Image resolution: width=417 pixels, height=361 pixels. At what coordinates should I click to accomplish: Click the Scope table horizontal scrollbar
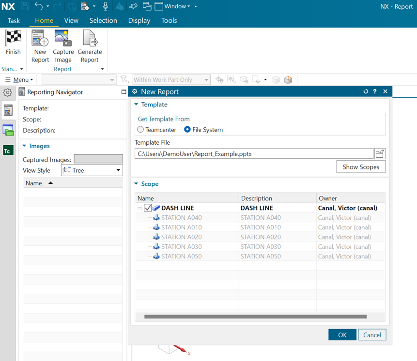tap(255, 317)
